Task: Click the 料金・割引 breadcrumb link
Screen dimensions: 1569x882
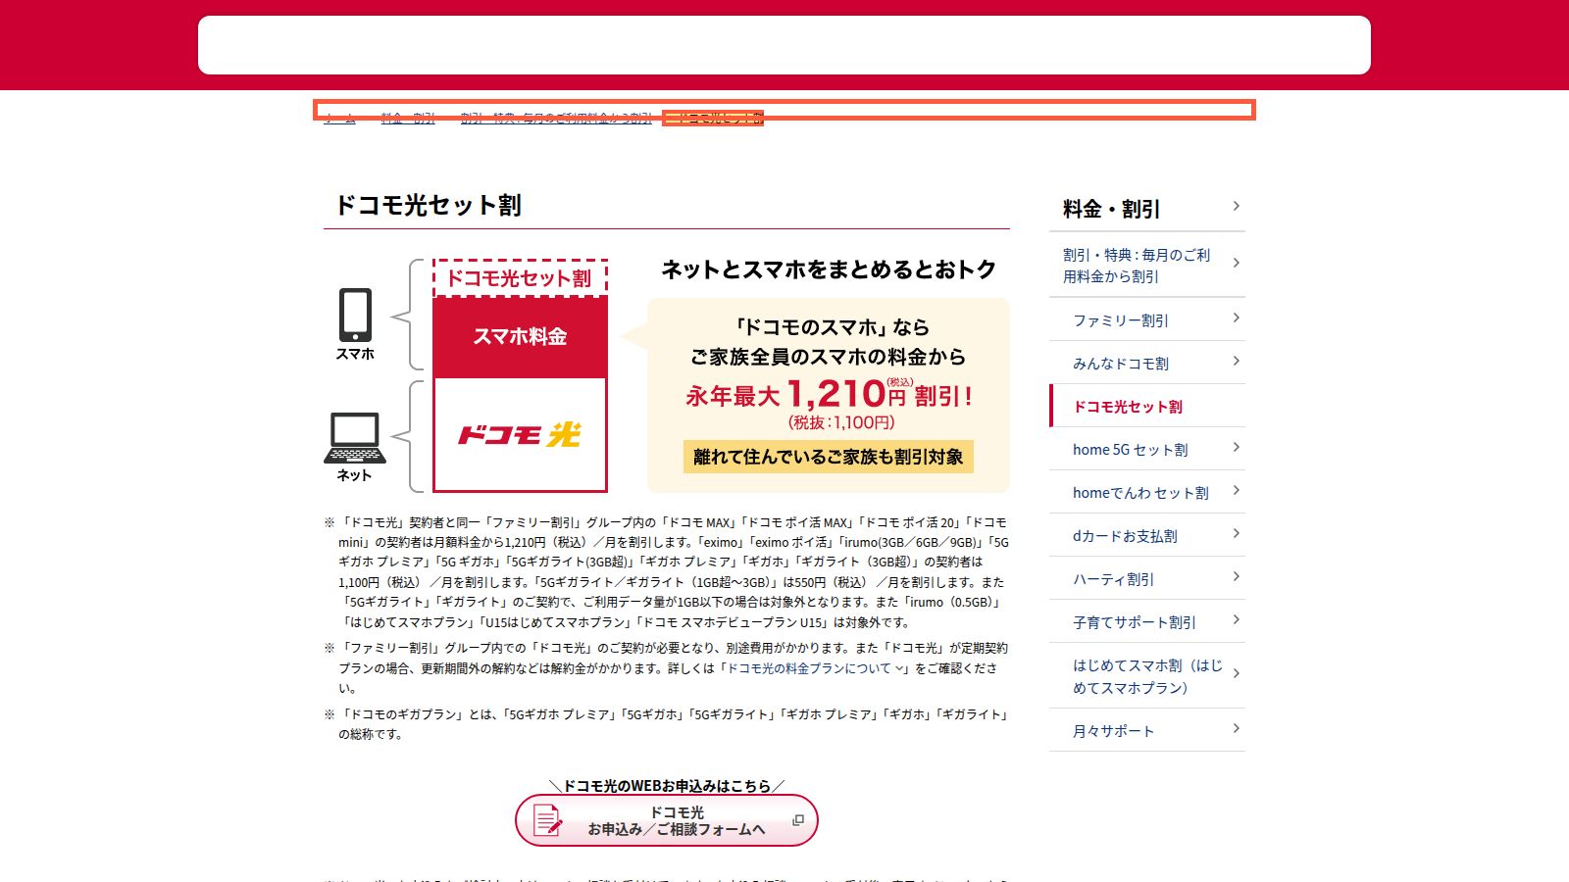Action: click(x=408, y=118)
